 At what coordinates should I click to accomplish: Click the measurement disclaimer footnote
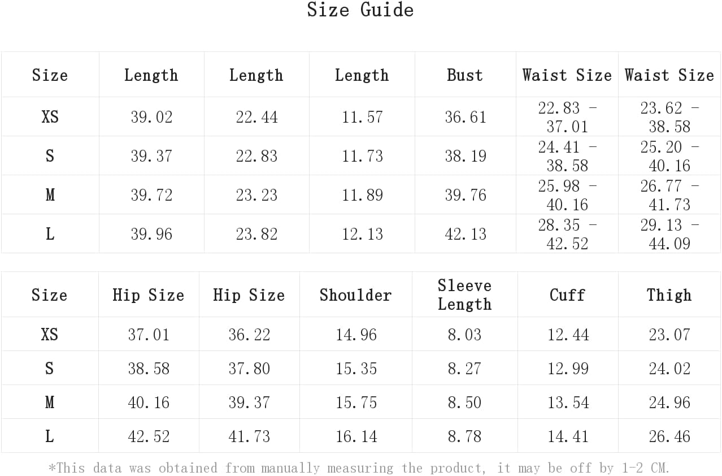(359, 468)
